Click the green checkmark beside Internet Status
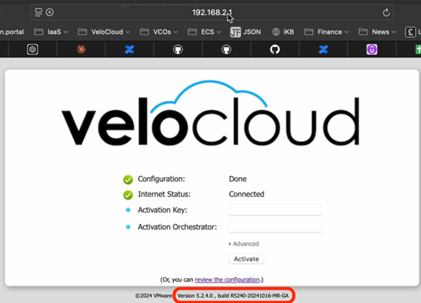 tap(128, 194)
